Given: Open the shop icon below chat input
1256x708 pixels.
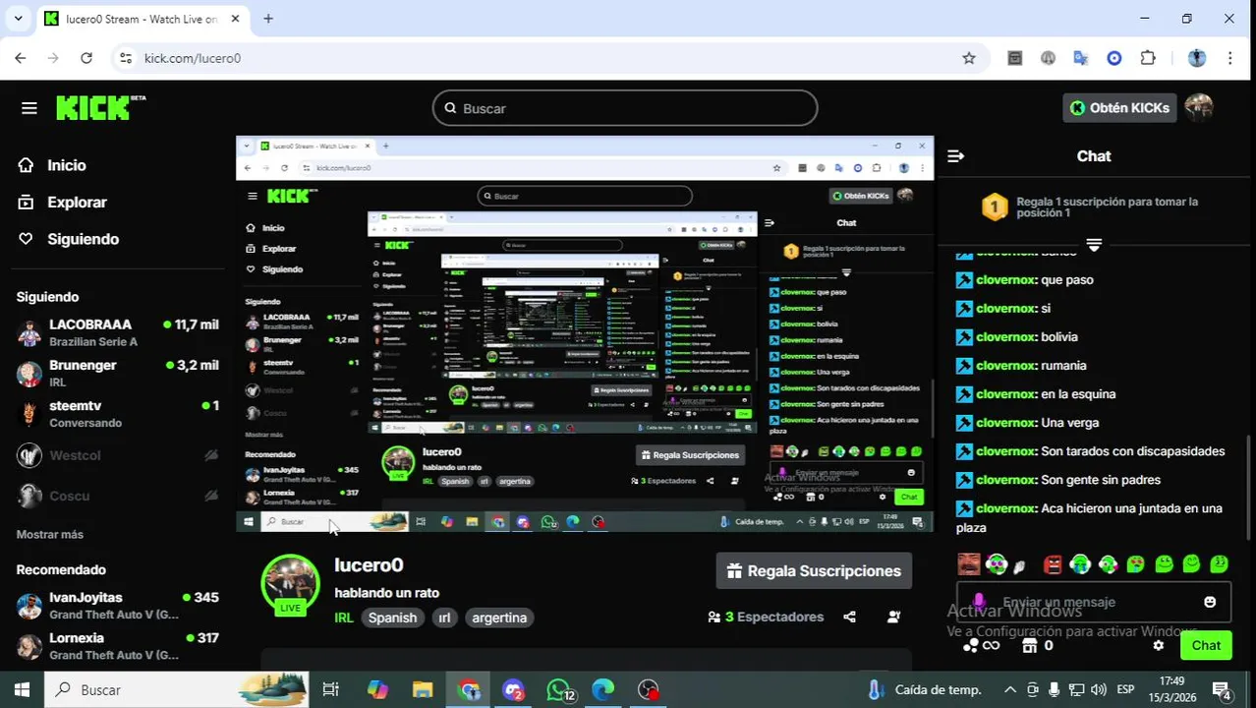Looking at the screenshot, I should (x=1029, y=645).
